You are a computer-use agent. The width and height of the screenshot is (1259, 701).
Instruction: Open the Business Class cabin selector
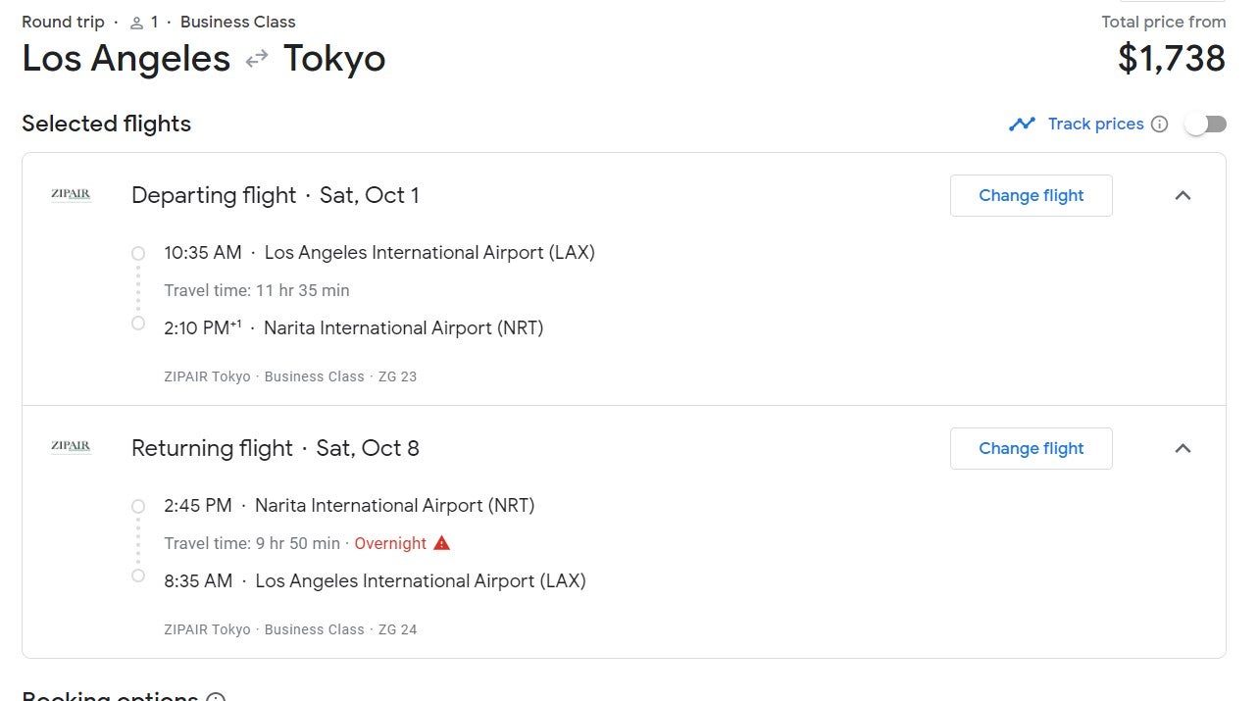point(237,21)
